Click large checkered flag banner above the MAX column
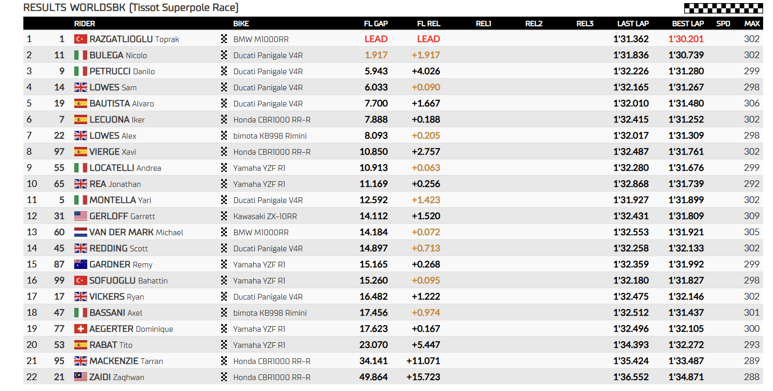The image size is (773, 391). [724, 8]
